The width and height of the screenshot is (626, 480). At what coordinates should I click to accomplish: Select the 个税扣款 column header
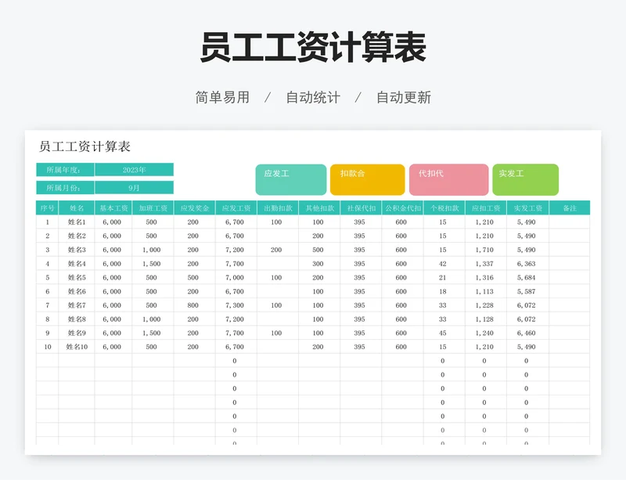pyautogui.click(x=444, y=208)
